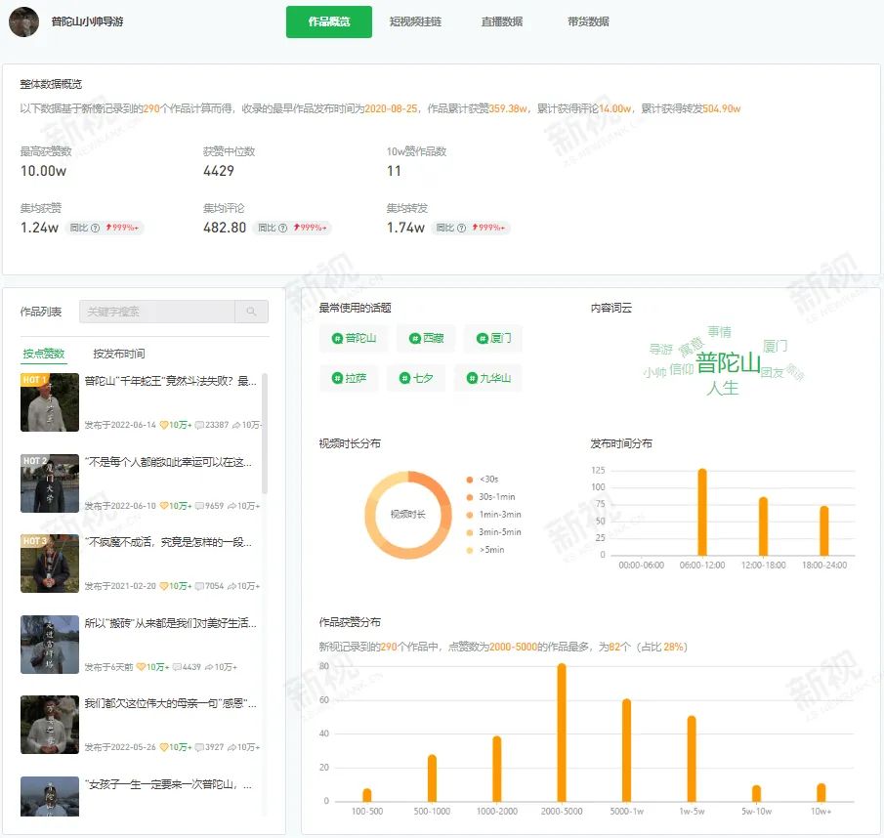Image resolution: width=884 pixels, height=838 pixels.
Task: Click the 同比 help icon beside 集均评论
Action: [283, 228]
